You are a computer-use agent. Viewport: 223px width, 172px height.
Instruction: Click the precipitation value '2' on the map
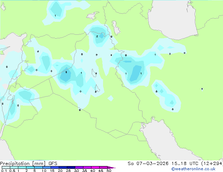click(x=97, y=36)
